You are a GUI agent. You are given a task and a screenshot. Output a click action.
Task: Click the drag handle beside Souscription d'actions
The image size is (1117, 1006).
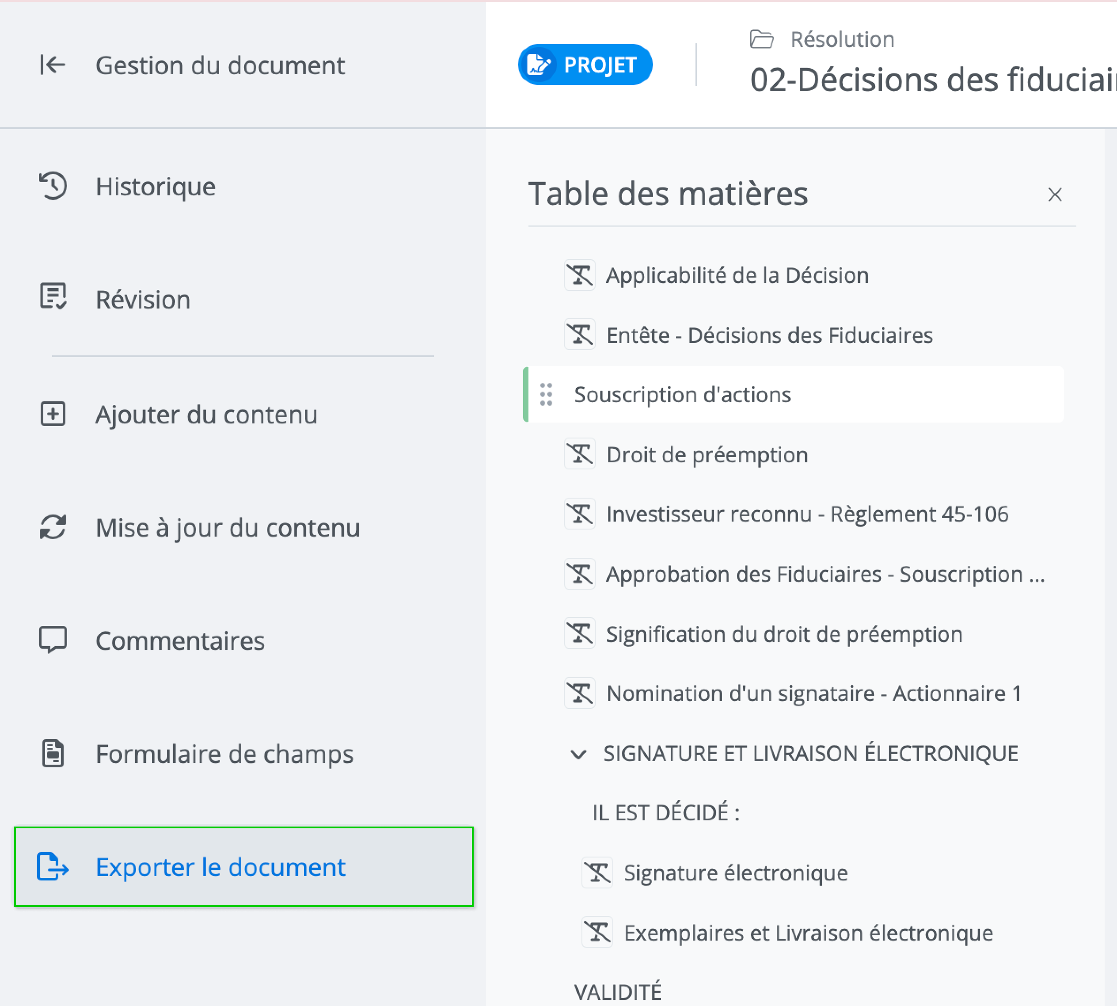coord(546,395)
